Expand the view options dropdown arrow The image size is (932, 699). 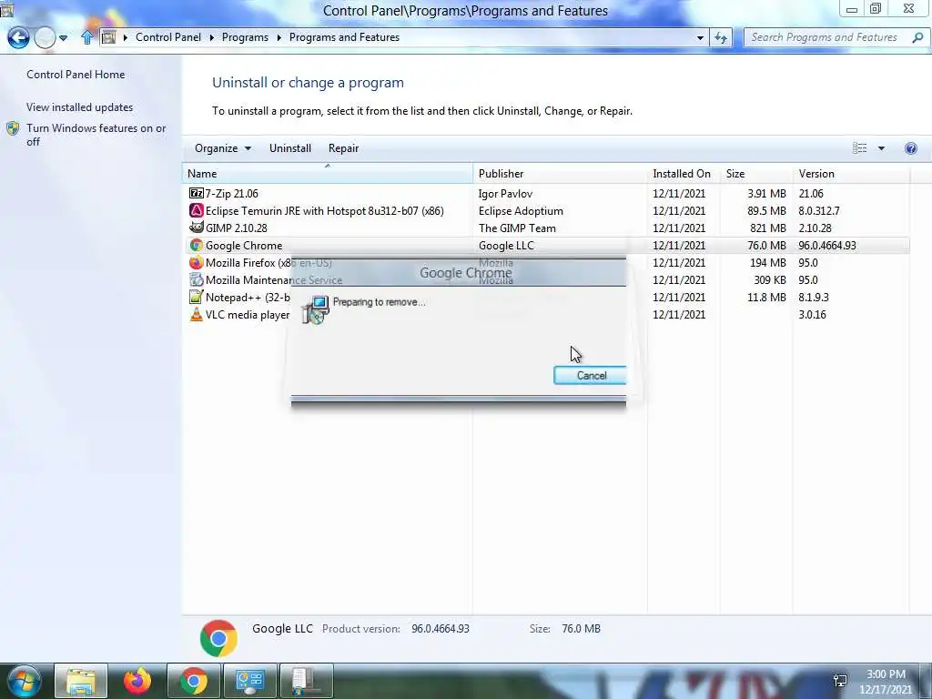click(x=881, y=148)
